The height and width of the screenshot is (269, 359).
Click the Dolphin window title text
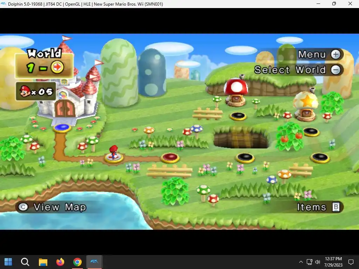86,4
